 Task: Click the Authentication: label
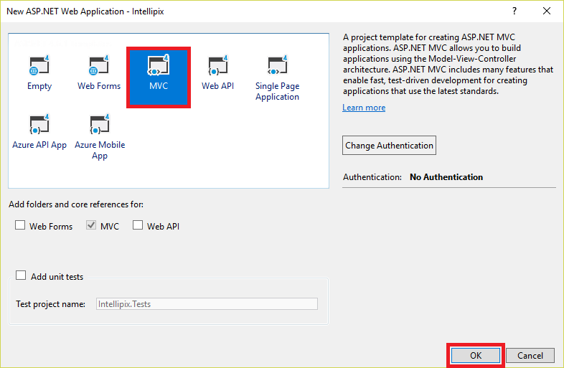click(x=372, y=177)
